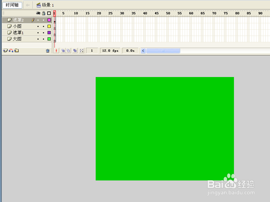Screen dimensions: 270x202
Task: Click the add motion guide icon
Action: [11, 50]
